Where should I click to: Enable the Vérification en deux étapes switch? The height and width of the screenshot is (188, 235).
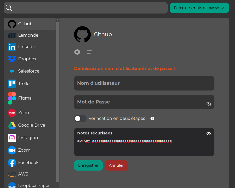80,119
